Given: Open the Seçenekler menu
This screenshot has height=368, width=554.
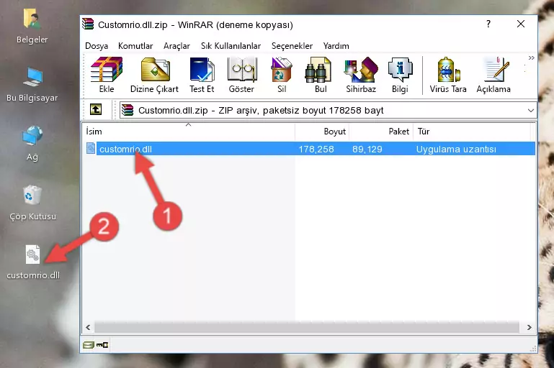Looking at the screenshot, I should (292, 46).
